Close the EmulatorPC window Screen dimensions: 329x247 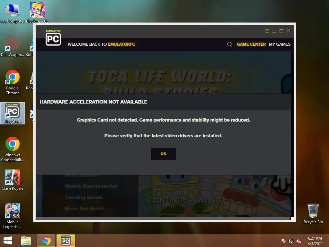(289, 31)
